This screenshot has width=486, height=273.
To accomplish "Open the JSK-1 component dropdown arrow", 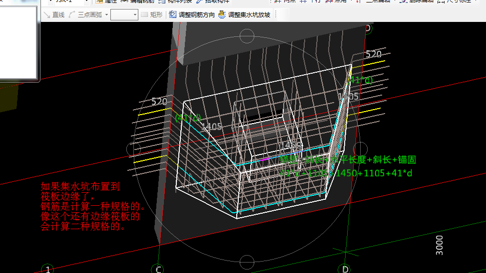I will pos(86,1).
